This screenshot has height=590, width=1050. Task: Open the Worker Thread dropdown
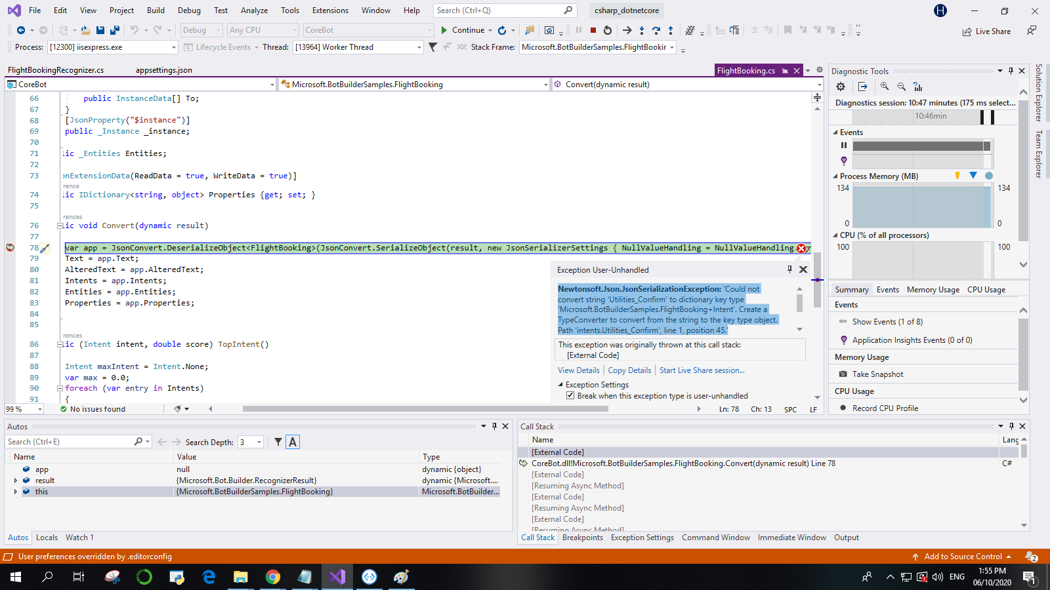click(x=418, y=47)
